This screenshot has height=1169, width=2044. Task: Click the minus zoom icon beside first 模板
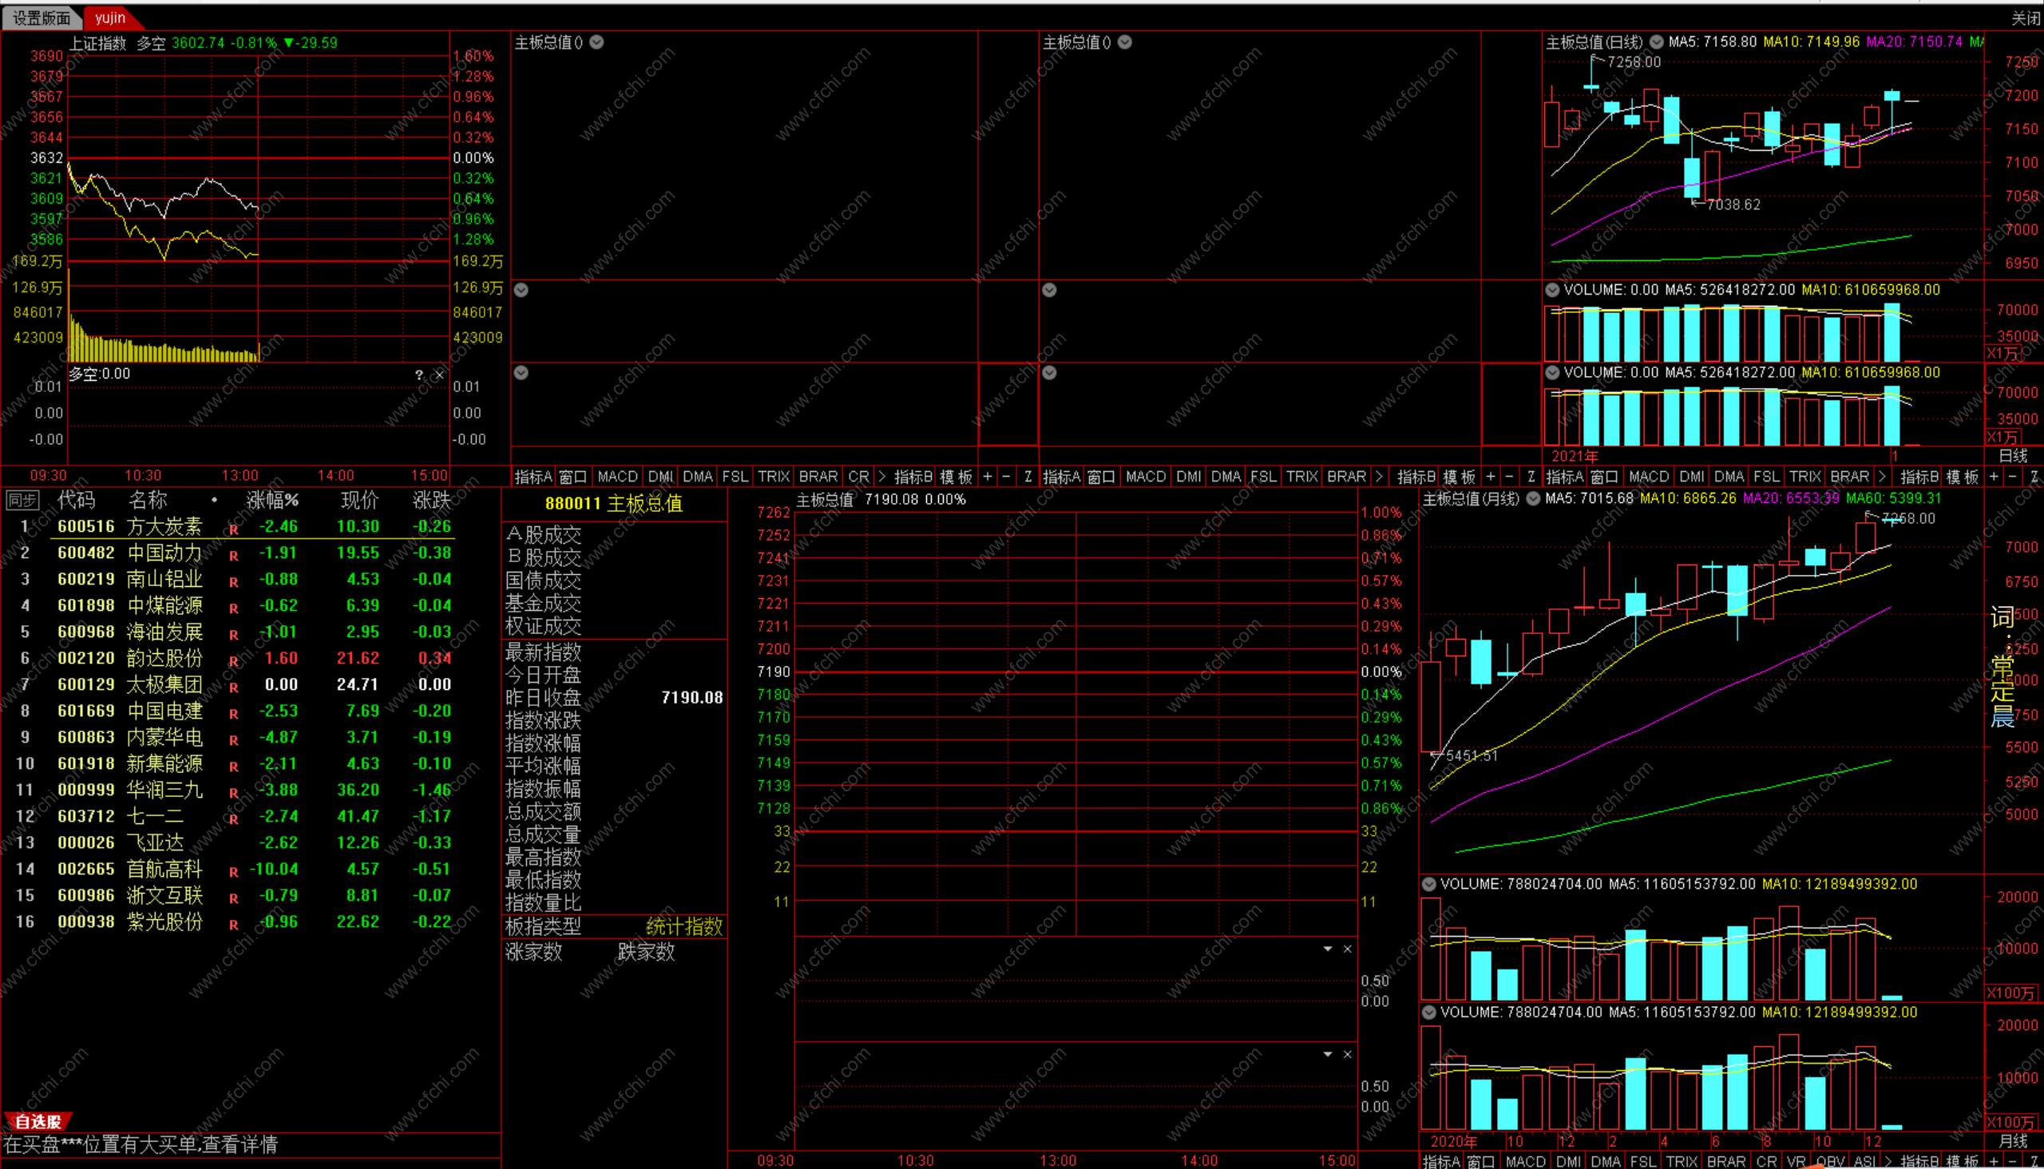(1007, 477)
